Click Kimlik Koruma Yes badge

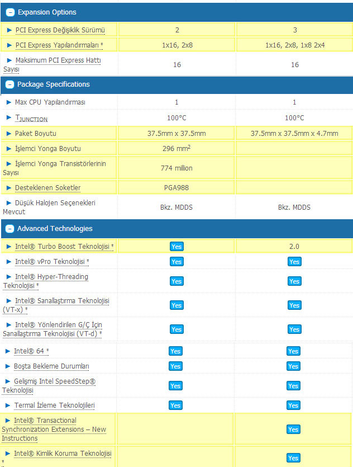[x=293, y=458]
